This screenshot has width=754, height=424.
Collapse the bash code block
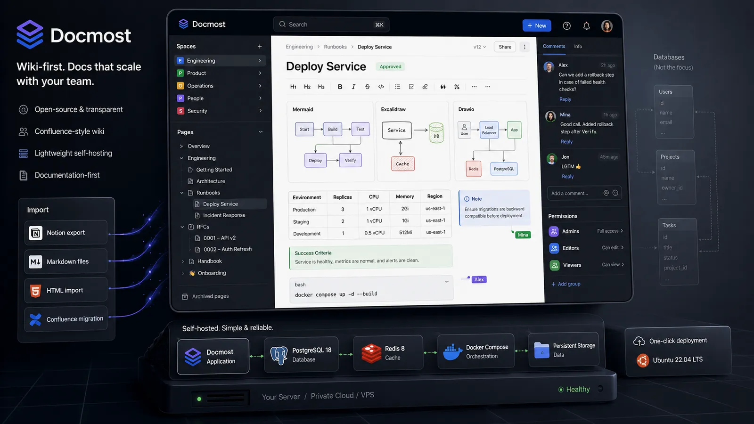[x=447, y=282]
